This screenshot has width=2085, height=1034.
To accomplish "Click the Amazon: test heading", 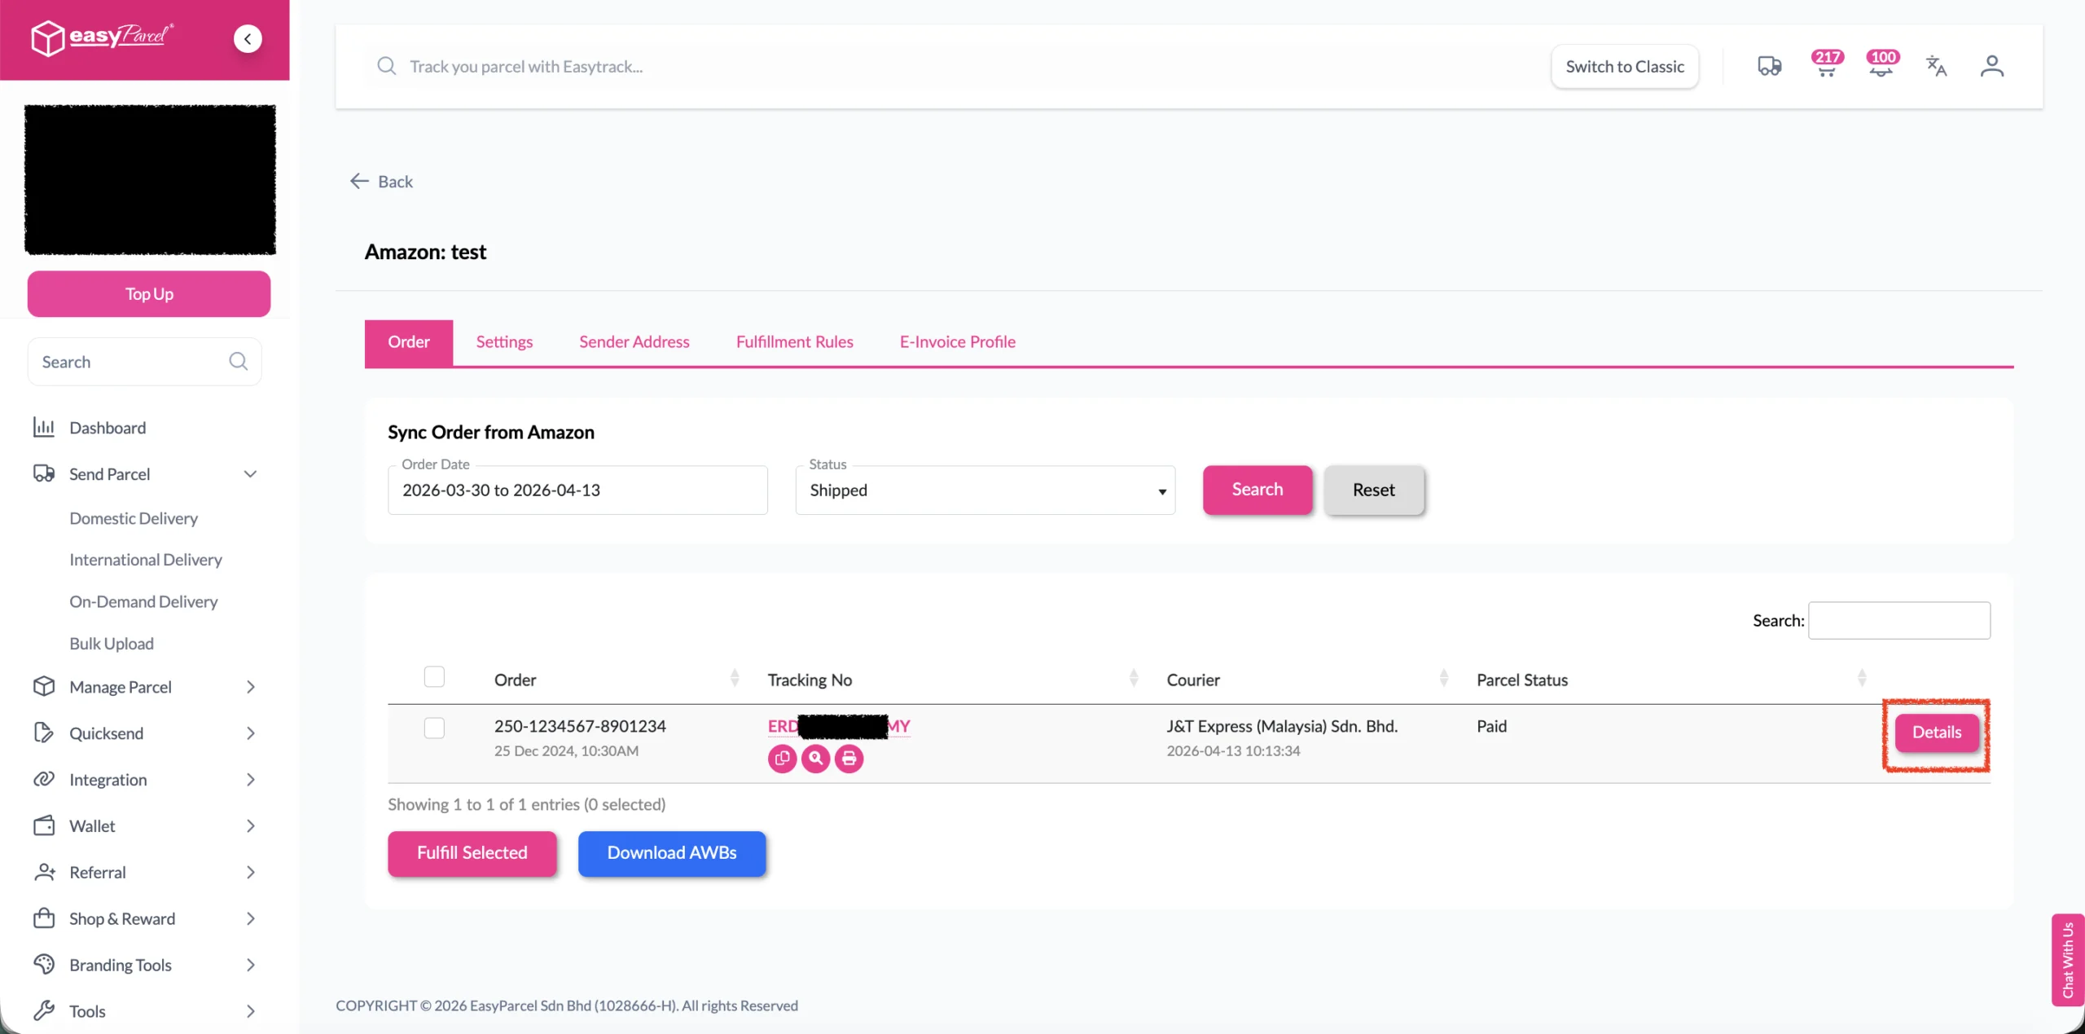I will [x=425, y=252].
